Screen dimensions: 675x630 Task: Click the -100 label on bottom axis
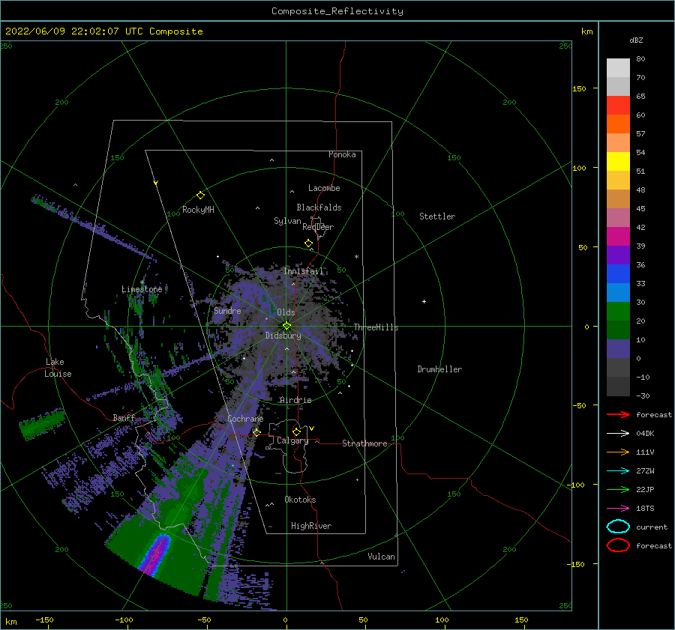(124, 620)
